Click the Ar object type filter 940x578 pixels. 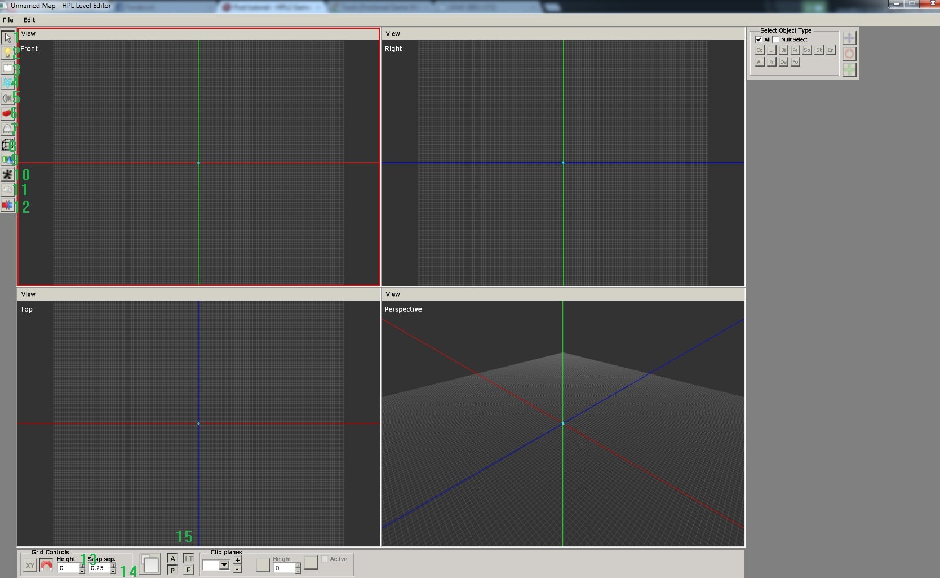coord(760,62)
